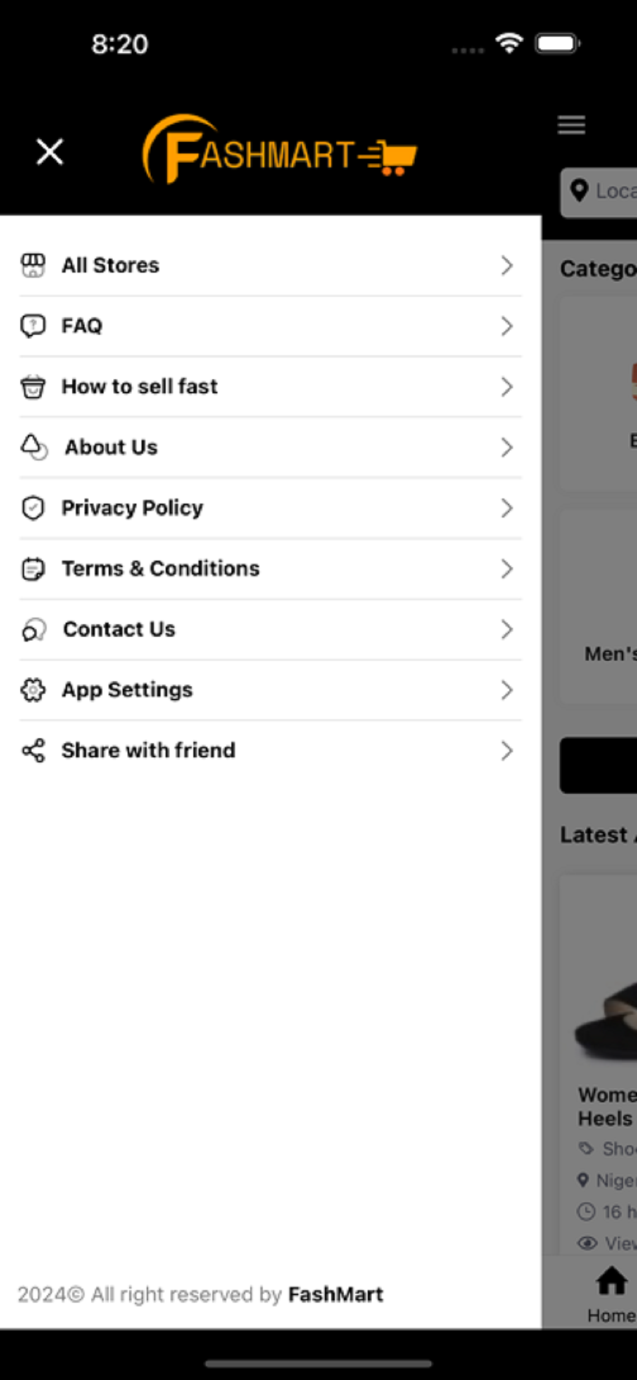
Task: Open the FAQ menu item
Action: (x=270, y=325)
